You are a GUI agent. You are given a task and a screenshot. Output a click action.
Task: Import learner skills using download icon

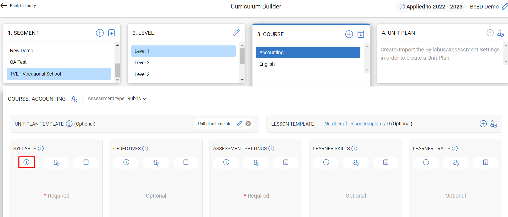point(386,162)
